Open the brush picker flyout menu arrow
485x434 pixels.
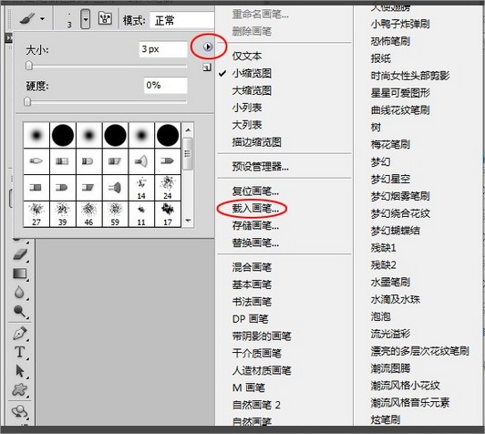[208, 46]
